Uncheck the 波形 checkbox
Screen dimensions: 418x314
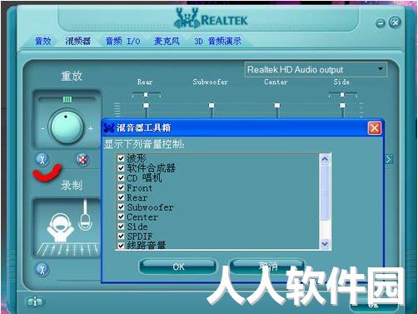(121, 158)
